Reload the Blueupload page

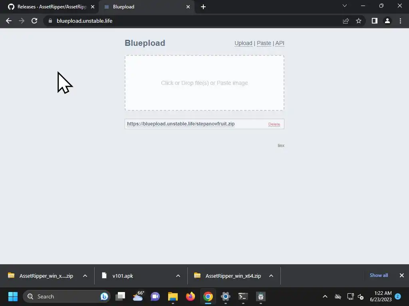[x=34, y=21]
